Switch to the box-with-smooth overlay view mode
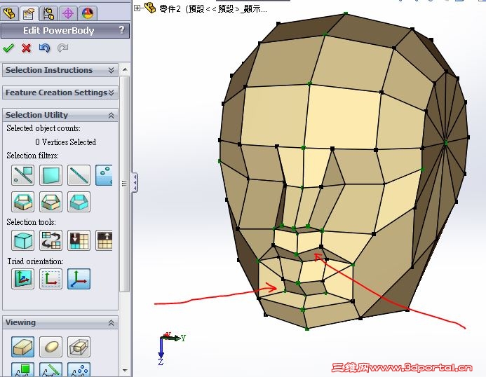Screen dimensions: 486x377 [x=79, y=347]
